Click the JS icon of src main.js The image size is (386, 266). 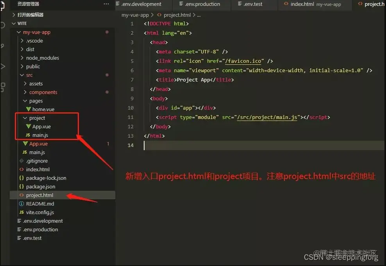(x=25, y=152)
